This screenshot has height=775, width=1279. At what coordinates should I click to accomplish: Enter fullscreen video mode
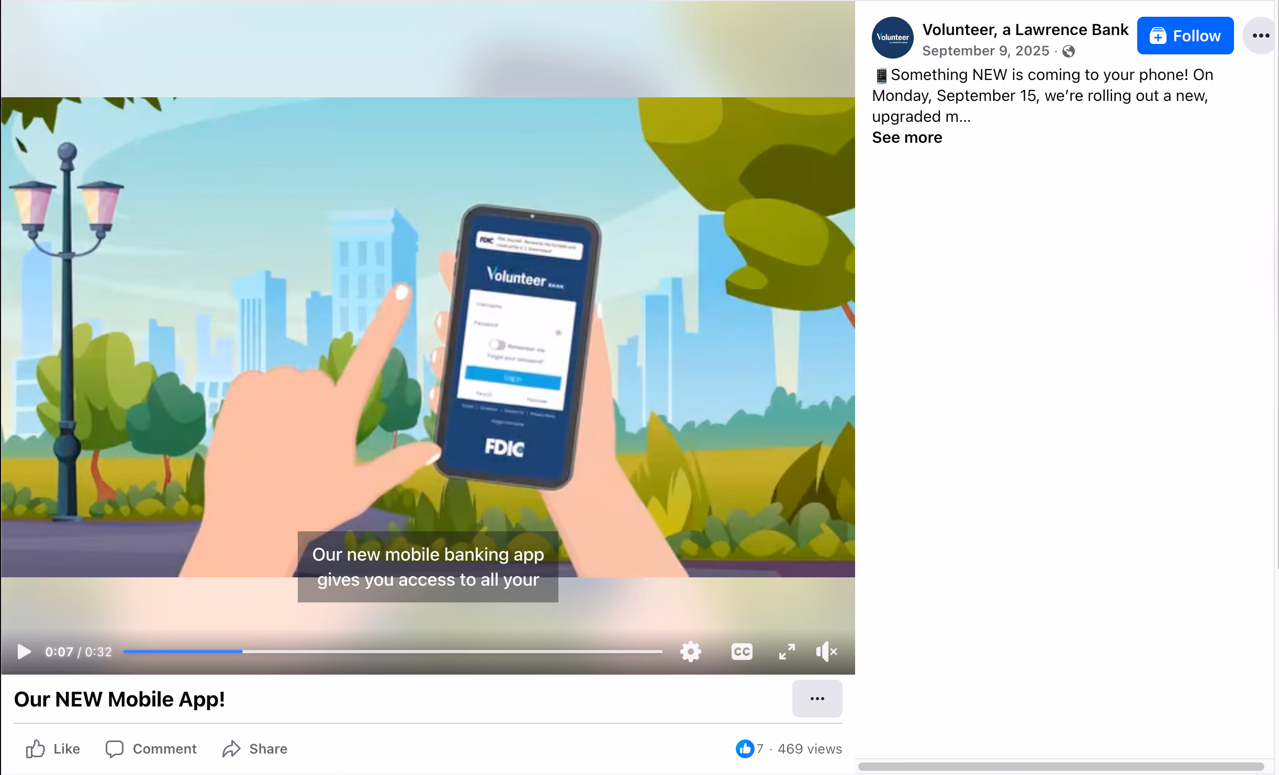click(787, 652)
